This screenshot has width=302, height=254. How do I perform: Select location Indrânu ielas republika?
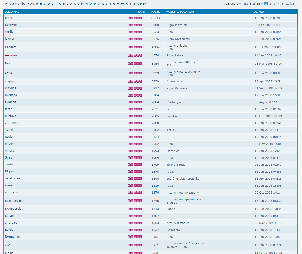pos(183,178)
